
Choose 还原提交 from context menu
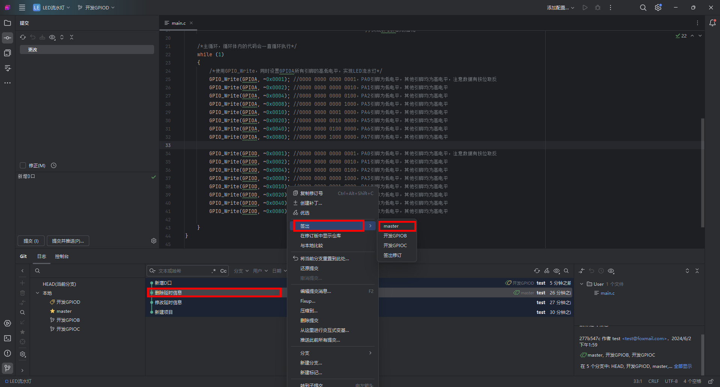309,268
